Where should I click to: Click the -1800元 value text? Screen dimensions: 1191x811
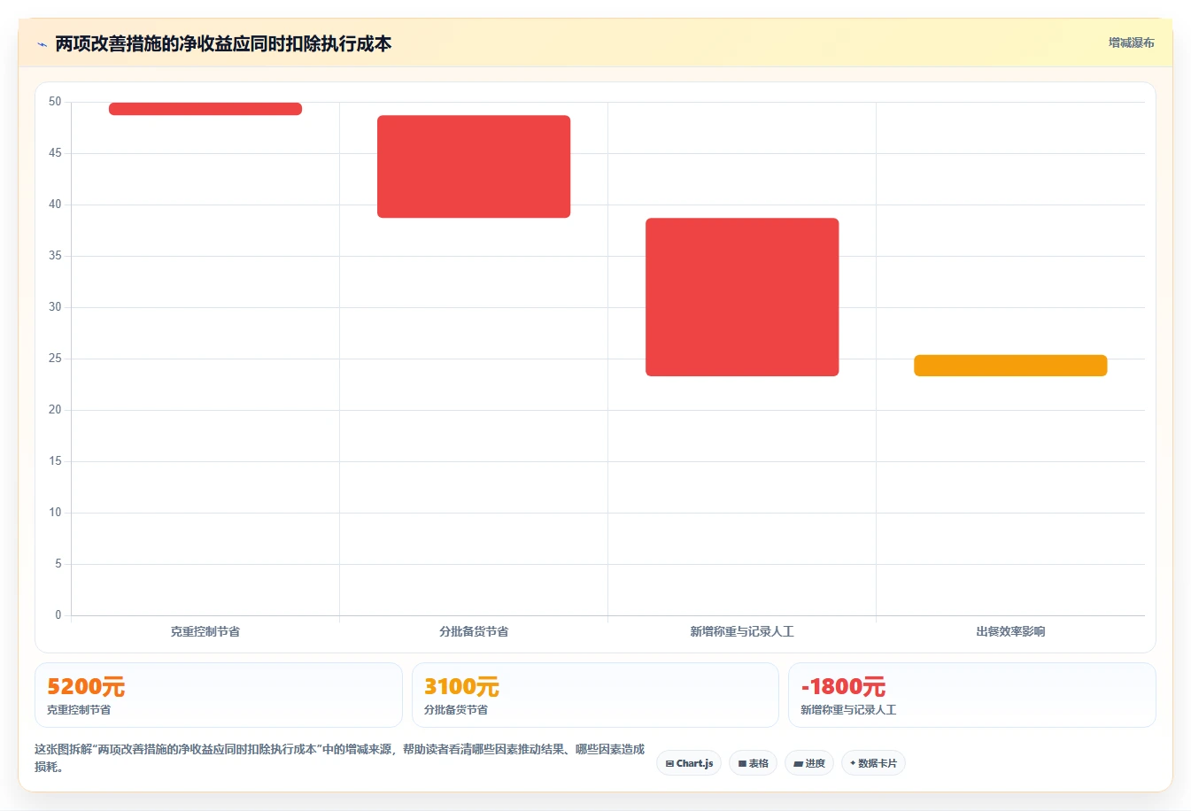pyautogui.click(x=843, y=686)
